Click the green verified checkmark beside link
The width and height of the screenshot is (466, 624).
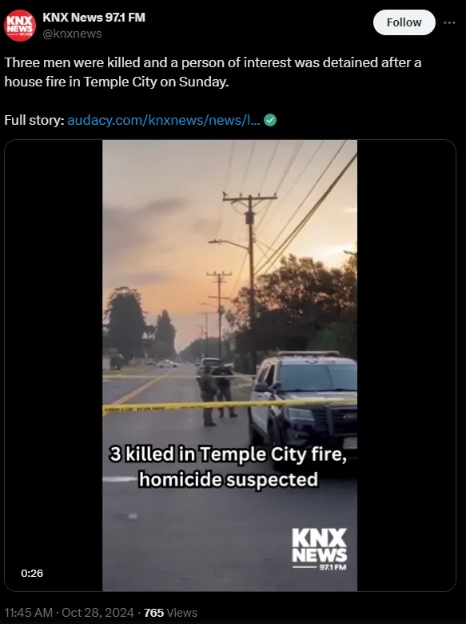270,120
